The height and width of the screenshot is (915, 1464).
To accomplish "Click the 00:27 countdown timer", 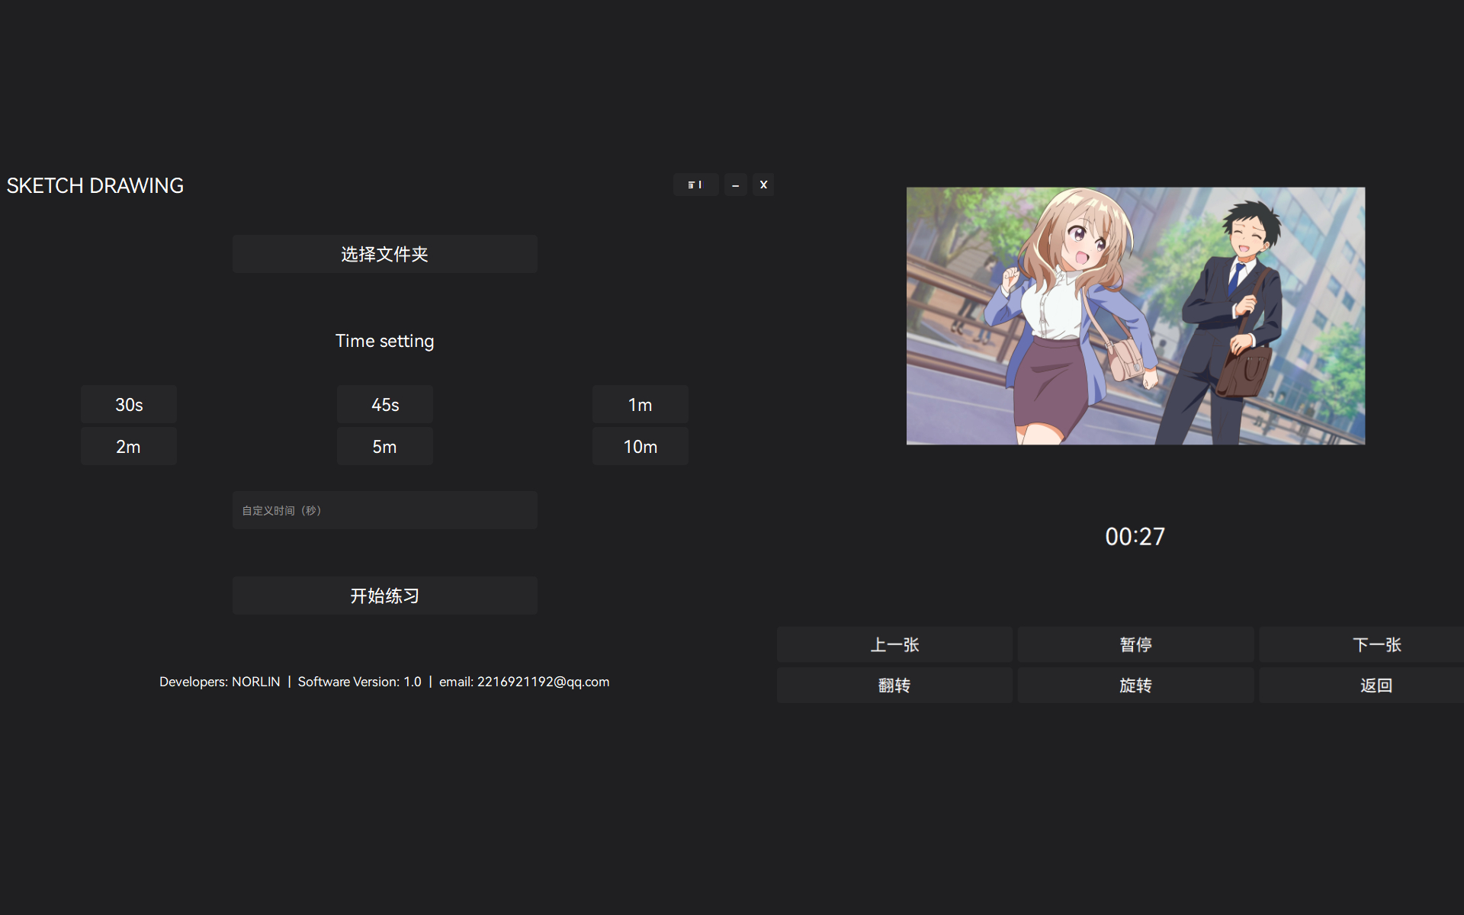I will pyautogui.click(x=1135, y=537).
